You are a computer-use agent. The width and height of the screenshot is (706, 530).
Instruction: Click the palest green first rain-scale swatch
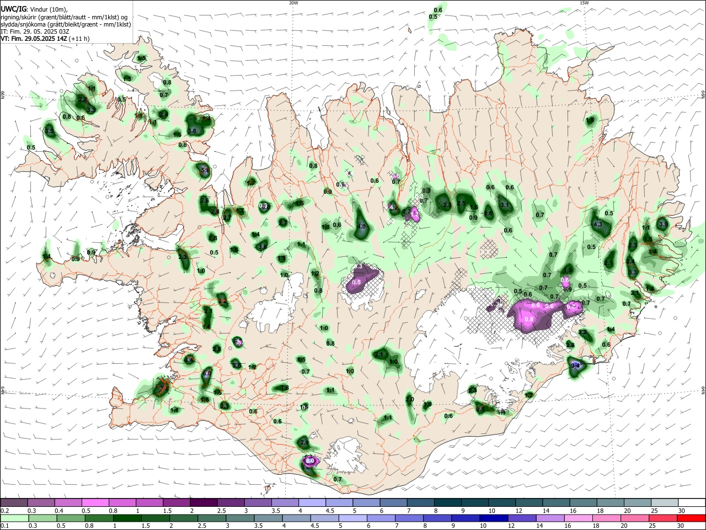point(14,518)
